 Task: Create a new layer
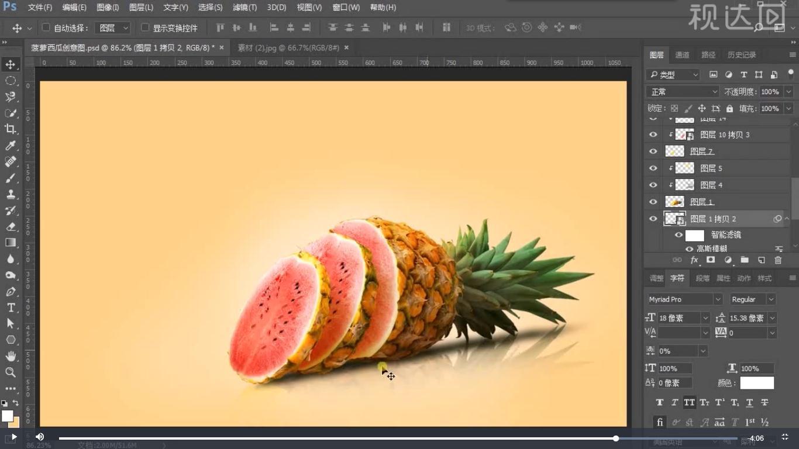tap(761, 260)
